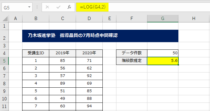This screenshot has height=111, width=210.
Task: Click the Select All corner triangle
Action: 5,19
